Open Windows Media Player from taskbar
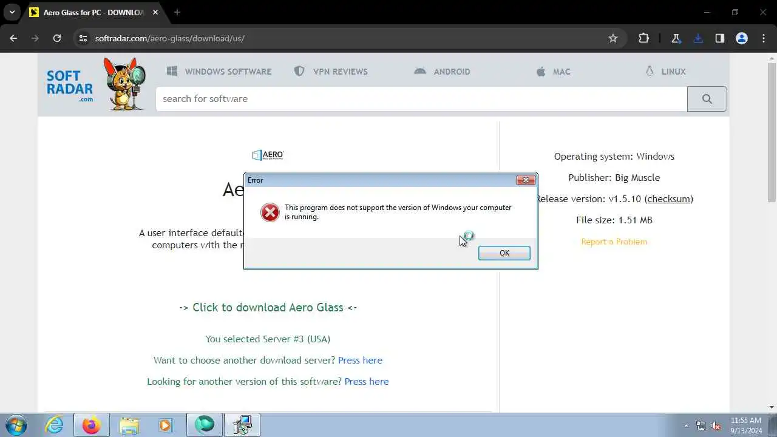The height and width of the screenshot is (437, 777). 166,425
